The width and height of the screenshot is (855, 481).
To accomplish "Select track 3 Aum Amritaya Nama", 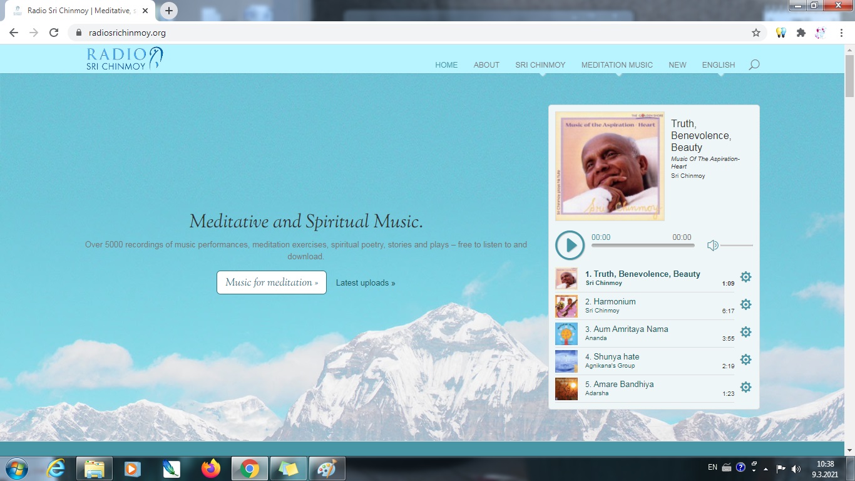I will tap(627, 329).
